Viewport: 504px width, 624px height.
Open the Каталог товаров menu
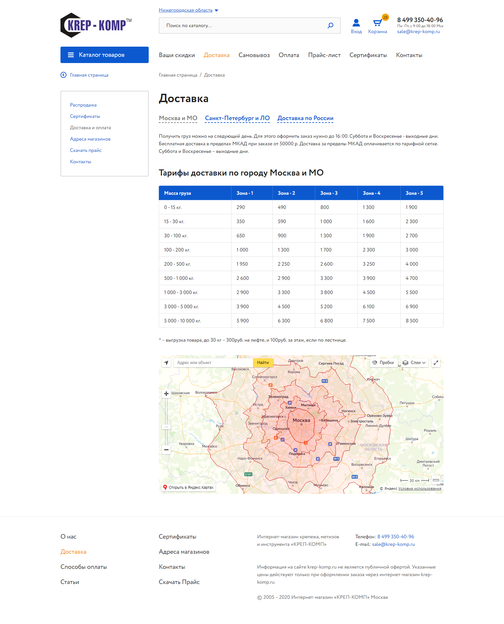pyautogui.click(x=105, y=55)
